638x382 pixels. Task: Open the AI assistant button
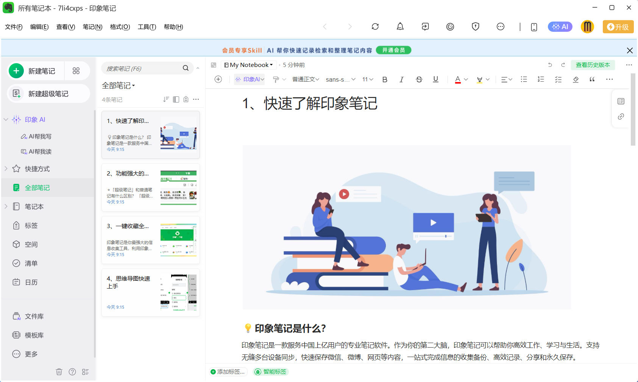tap(560, 26)
